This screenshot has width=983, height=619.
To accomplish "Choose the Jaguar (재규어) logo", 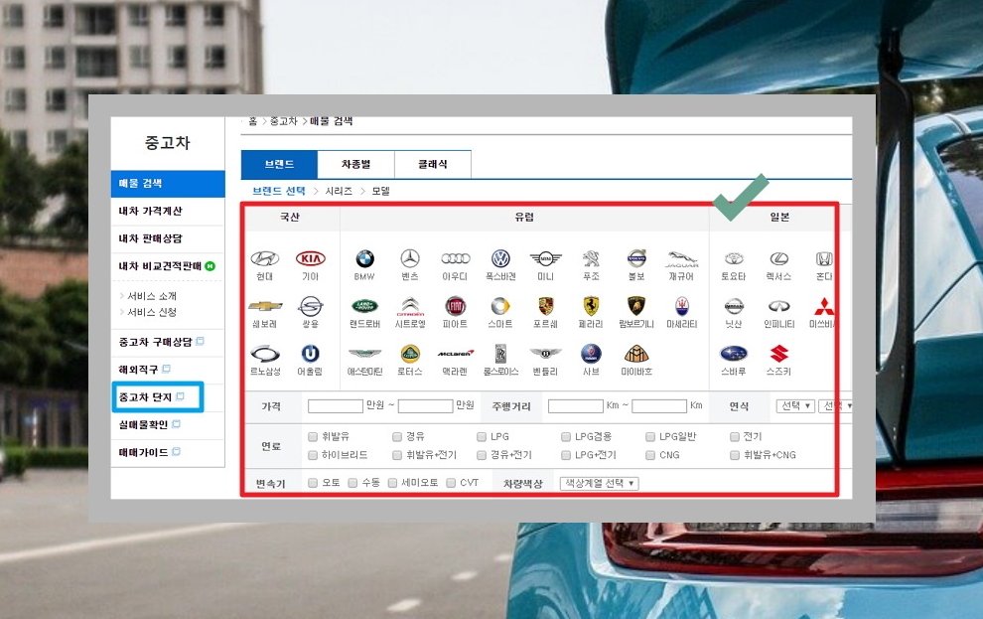I will click(681, 259).
